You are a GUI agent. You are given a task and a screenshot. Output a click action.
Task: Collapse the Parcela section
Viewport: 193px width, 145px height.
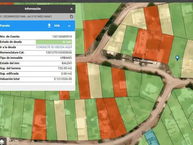69,26
